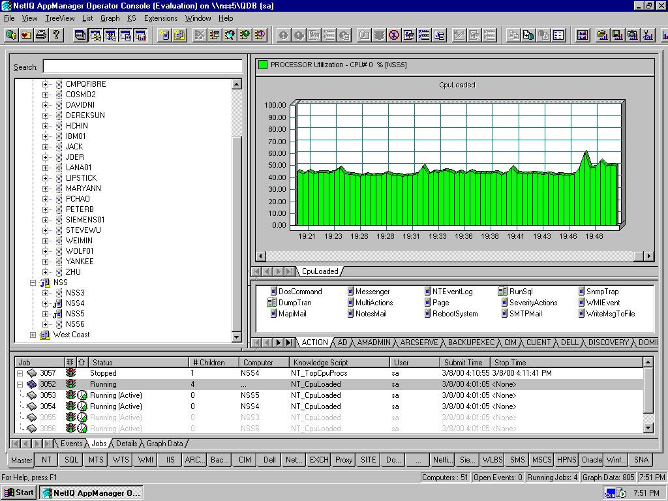668x501 pixels.
Task: Click the save graph floppy disk icon
Action: click(617, 35)
